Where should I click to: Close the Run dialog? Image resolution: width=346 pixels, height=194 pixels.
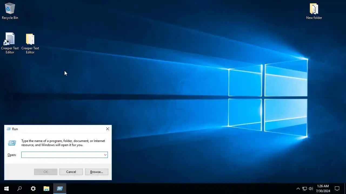pos(108,129)
